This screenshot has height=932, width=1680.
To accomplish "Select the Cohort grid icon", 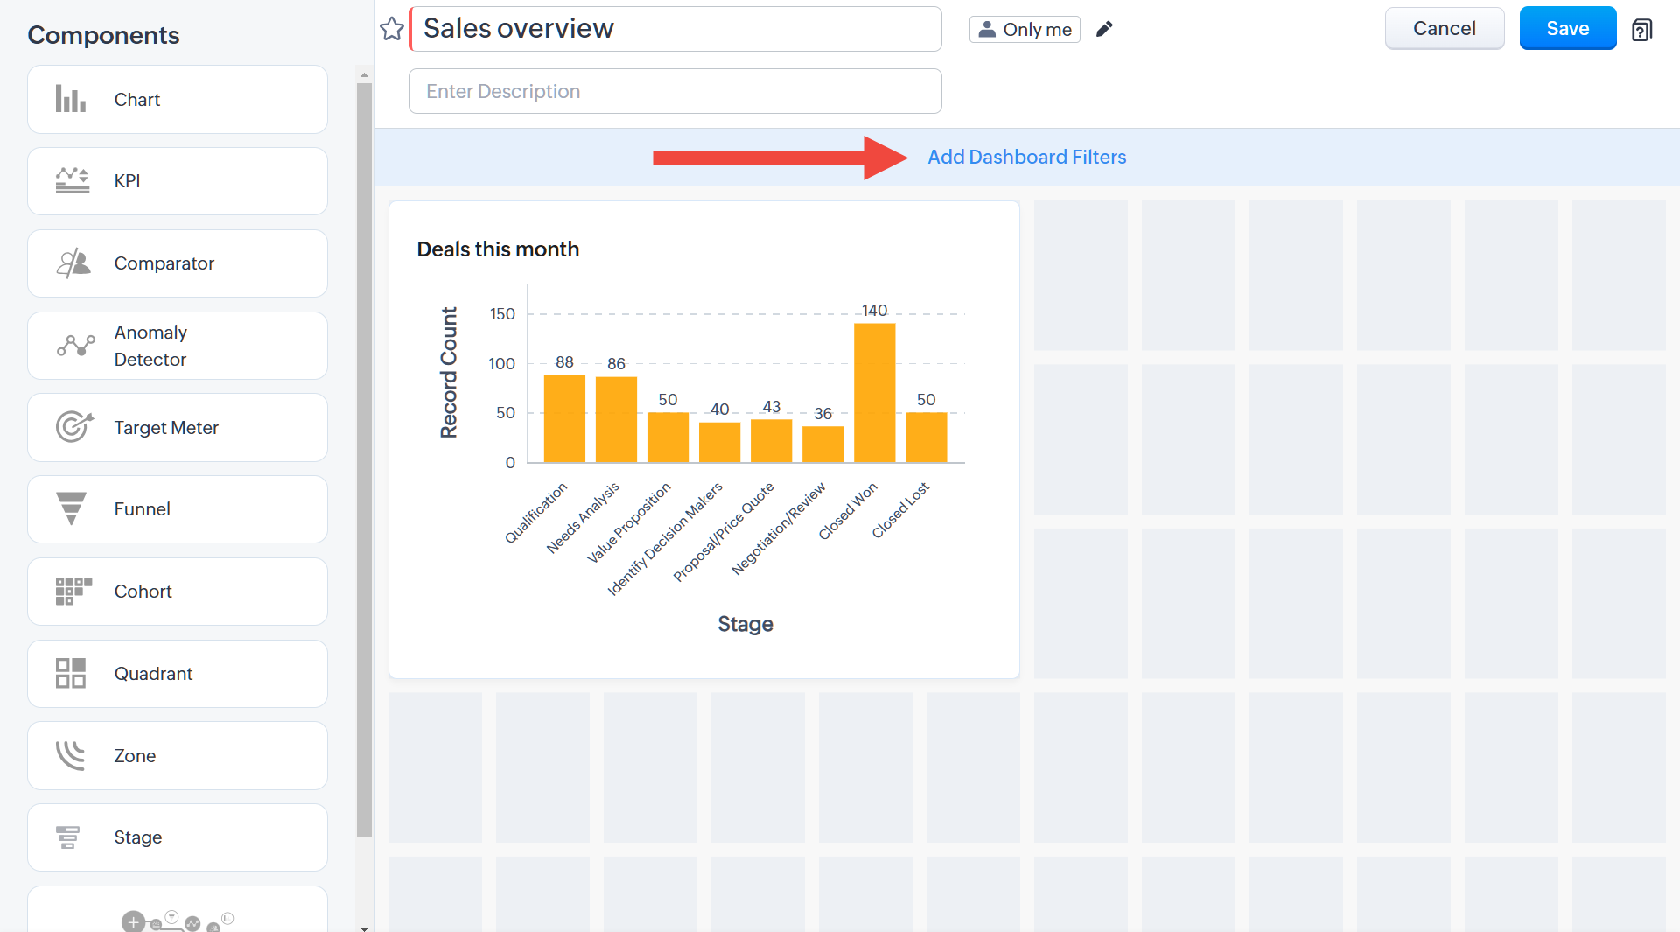I will click(x=73, y=591).
